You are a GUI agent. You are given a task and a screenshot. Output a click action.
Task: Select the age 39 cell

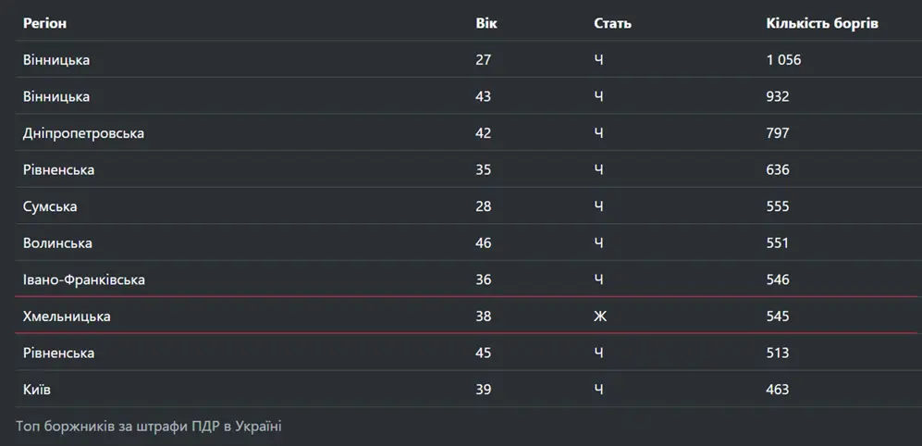click(x=483, y=390)
